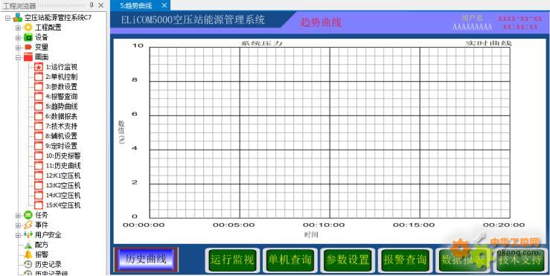This screenshot has width=550, height=276.
Task: Collapse the 画面 node
Action: coord(18,57)
